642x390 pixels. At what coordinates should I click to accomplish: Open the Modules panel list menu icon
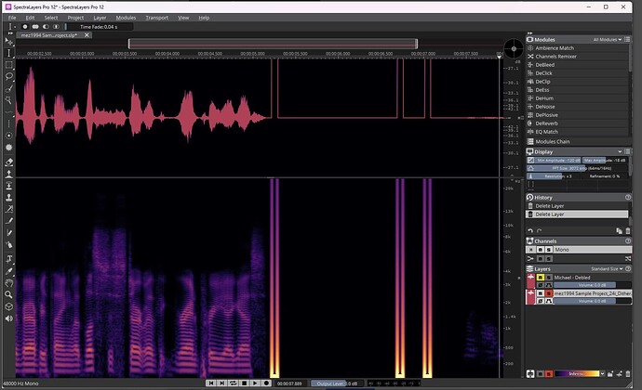click(x=627, y=40)
